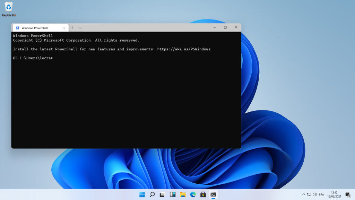The width and height of the screenshot is (355, 200).
Task: Open the Windows Start menu
Action: tap(142, 194)
